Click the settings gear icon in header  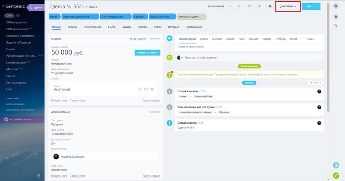270,6
